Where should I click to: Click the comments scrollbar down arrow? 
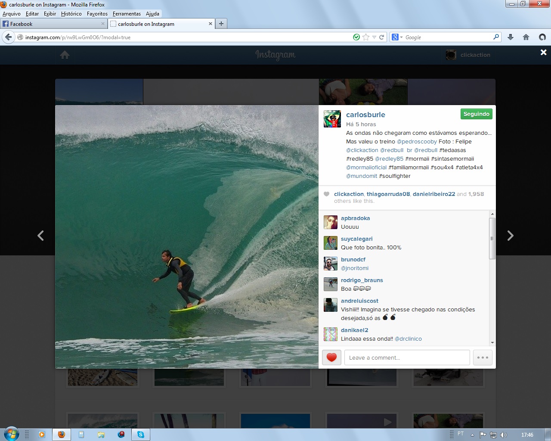[492, 343]
